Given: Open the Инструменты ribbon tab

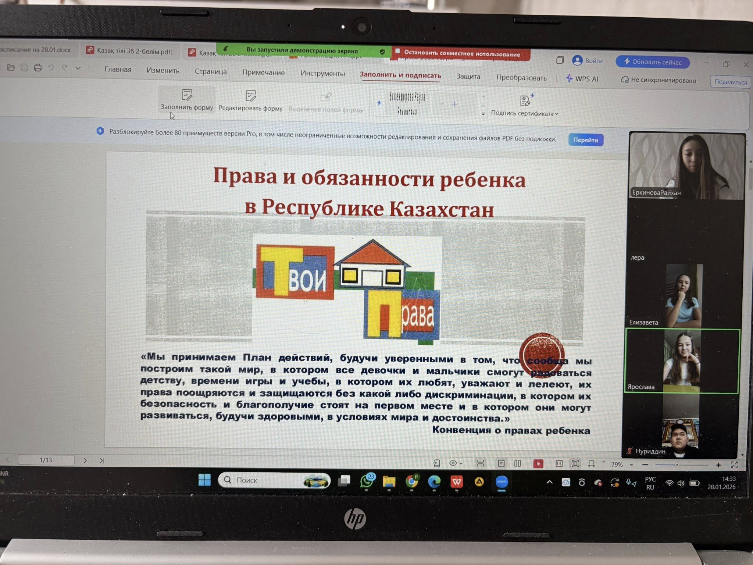Looking at the screenshot, I should pyautogui.click(x=322, y=74).
